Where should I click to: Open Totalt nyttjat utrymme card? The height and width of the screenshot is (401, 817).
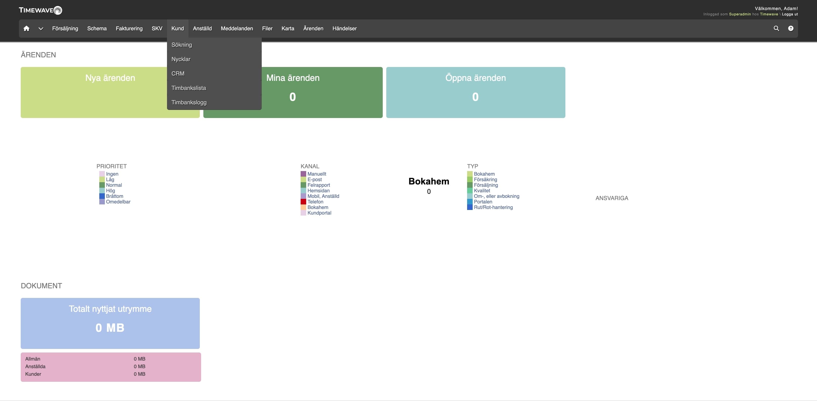110,323
